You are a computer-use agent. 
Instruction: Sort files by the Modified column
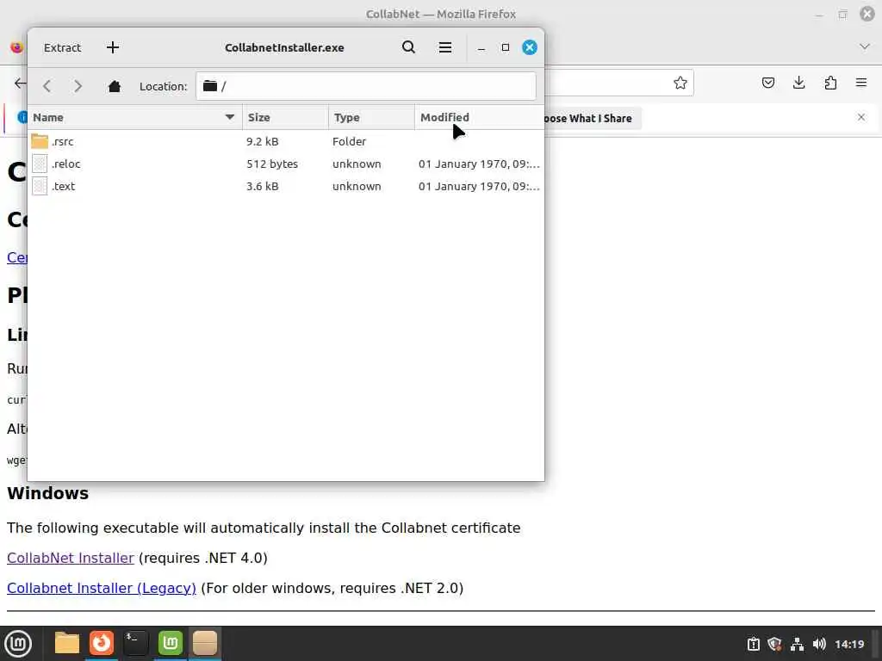479,117
